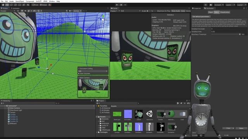This screenshot has height=139, width=248.
Task: Click the Step frame button
Action: [x=125, y=5]
